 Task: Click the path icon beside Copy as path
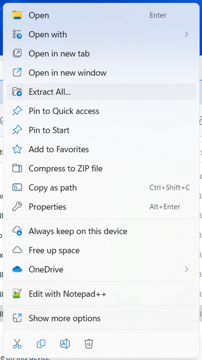point(17,188)
